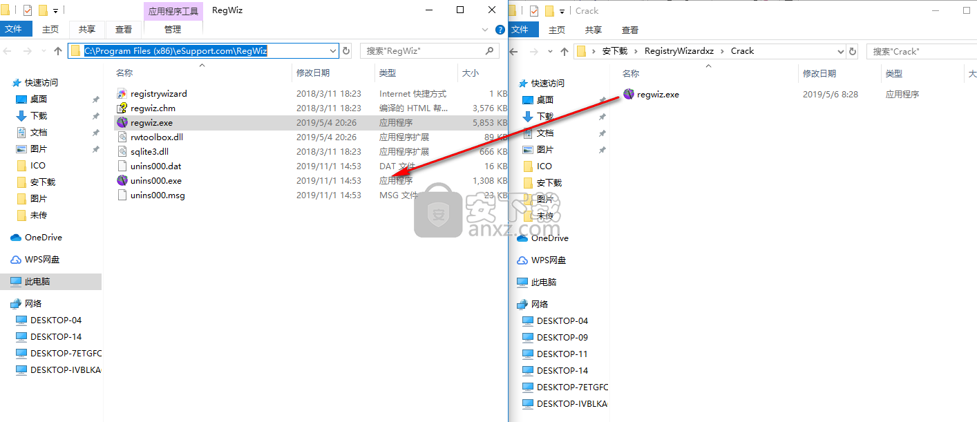The image size is (977, 422).
Task: Click the up arrow in RegWiz window
Action: pos(58,50)
